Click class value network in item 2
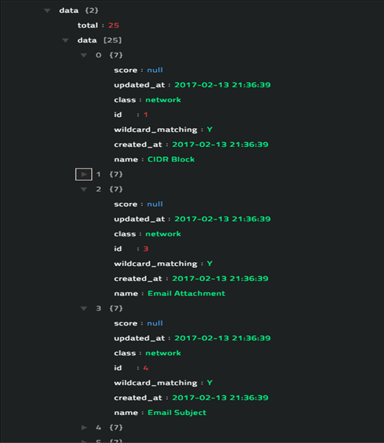The height and width of the screenshot is (443, 384). click(163, 234)
